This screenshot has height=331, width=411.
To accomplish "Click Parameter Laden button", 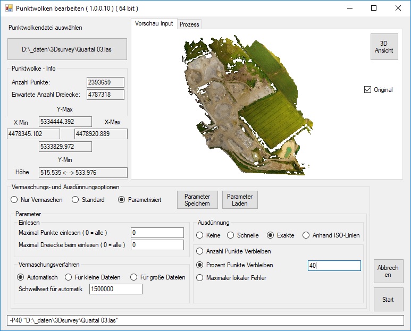I will (x=240, y=200).
